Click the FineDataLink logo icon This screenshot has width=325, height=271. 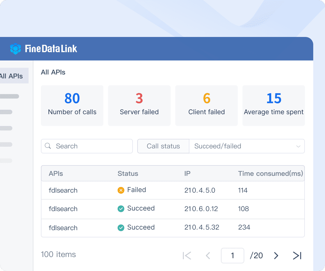click(x=15, y=48)
